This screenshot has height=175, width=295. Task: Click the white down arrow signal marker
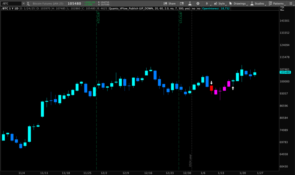point(211,83)
